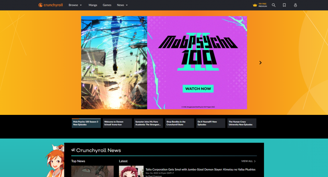
Task: Click the Crunchyroll logo
Action: click(50, 5)
